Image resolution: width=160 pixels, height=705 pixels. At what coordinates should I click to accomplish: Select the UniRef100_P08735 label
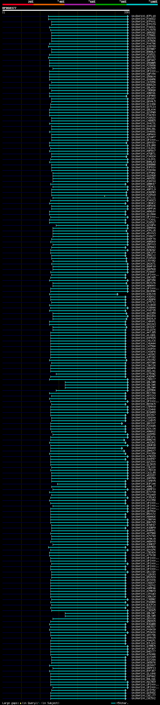pos(143,311)
